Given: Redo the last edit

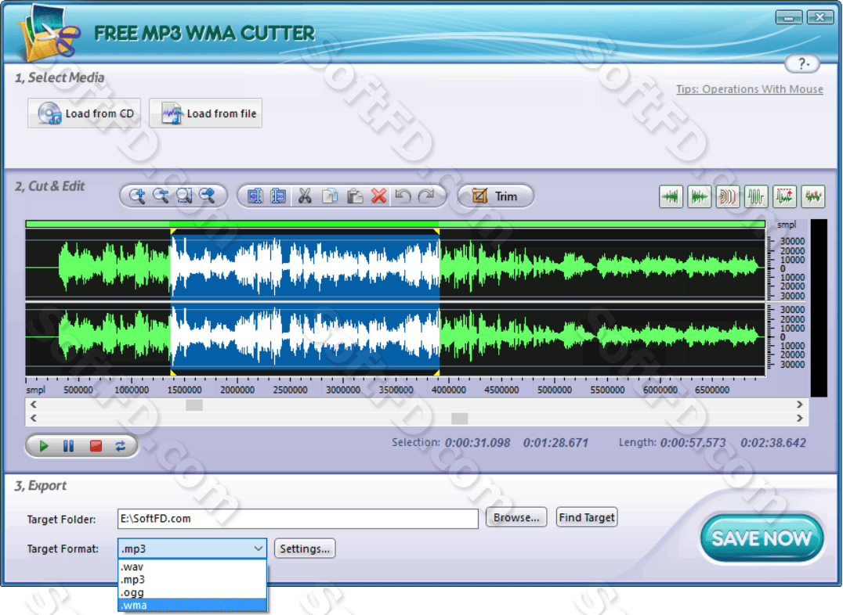Looking at the screenshot, I should (426, 196).
